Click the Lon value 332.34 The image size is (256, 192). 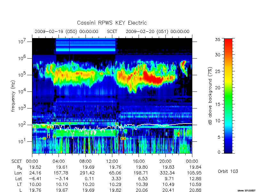point(167,173)
